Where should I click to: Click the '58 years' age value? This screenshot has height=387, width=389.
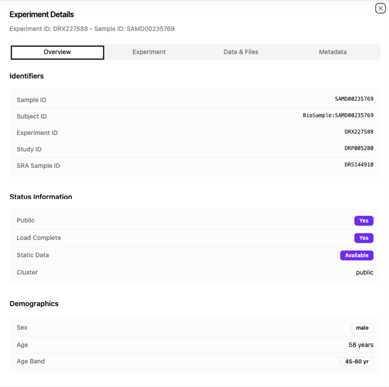tap(361, 345)
